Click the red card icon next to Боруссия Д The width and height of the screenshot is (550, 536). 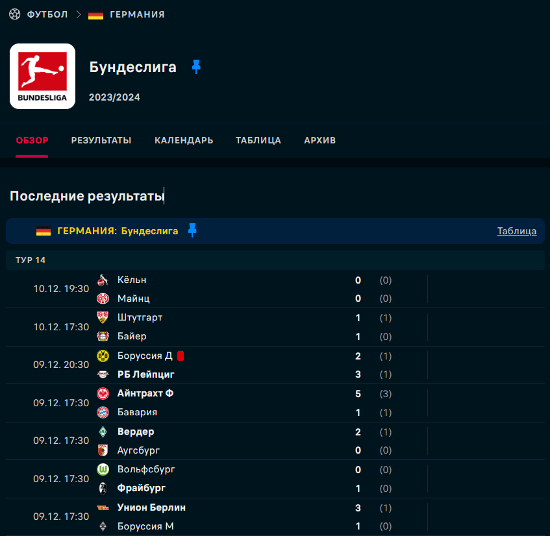coord(181,356)
